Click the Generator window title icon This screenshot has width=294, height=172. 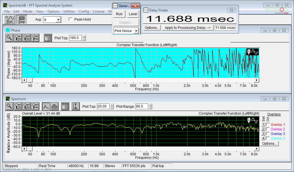tap(115, 6)
